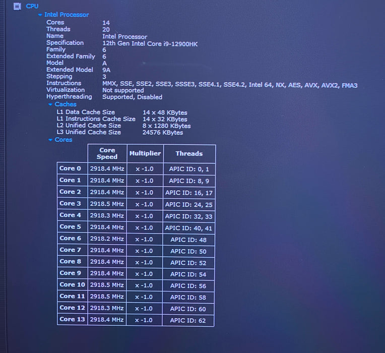The image size is (385, 353).
Task: Click the APIC ID: 40, 41 cell
Action: [x=188, y=228]
